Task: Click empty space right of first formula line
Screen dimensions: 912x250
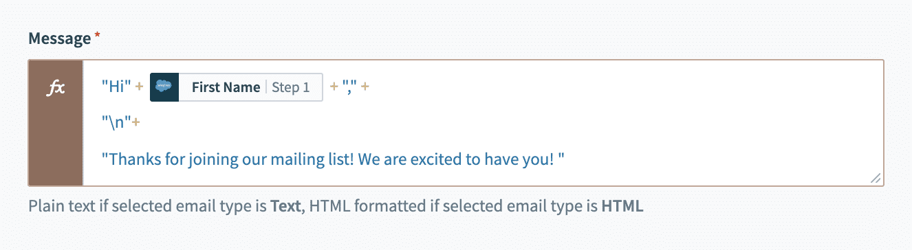Action: coord(619,87)
